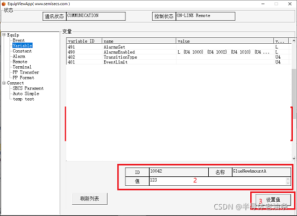Click the value column header

click(225, 41)
